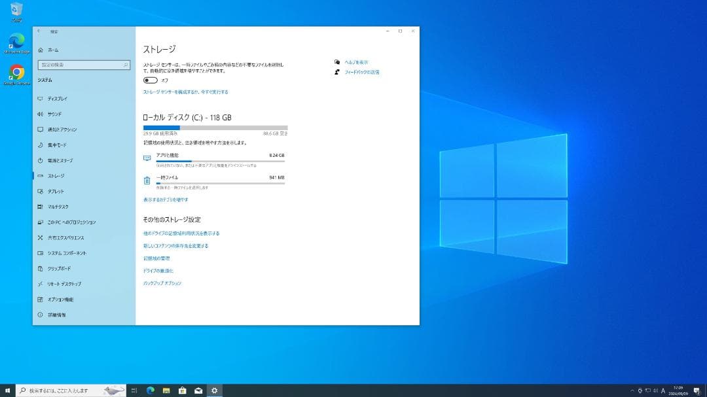Select the ディスプレイ (Display) icon in the sidebar
This screenshot has width=707, height=397.
click(41, 98)
